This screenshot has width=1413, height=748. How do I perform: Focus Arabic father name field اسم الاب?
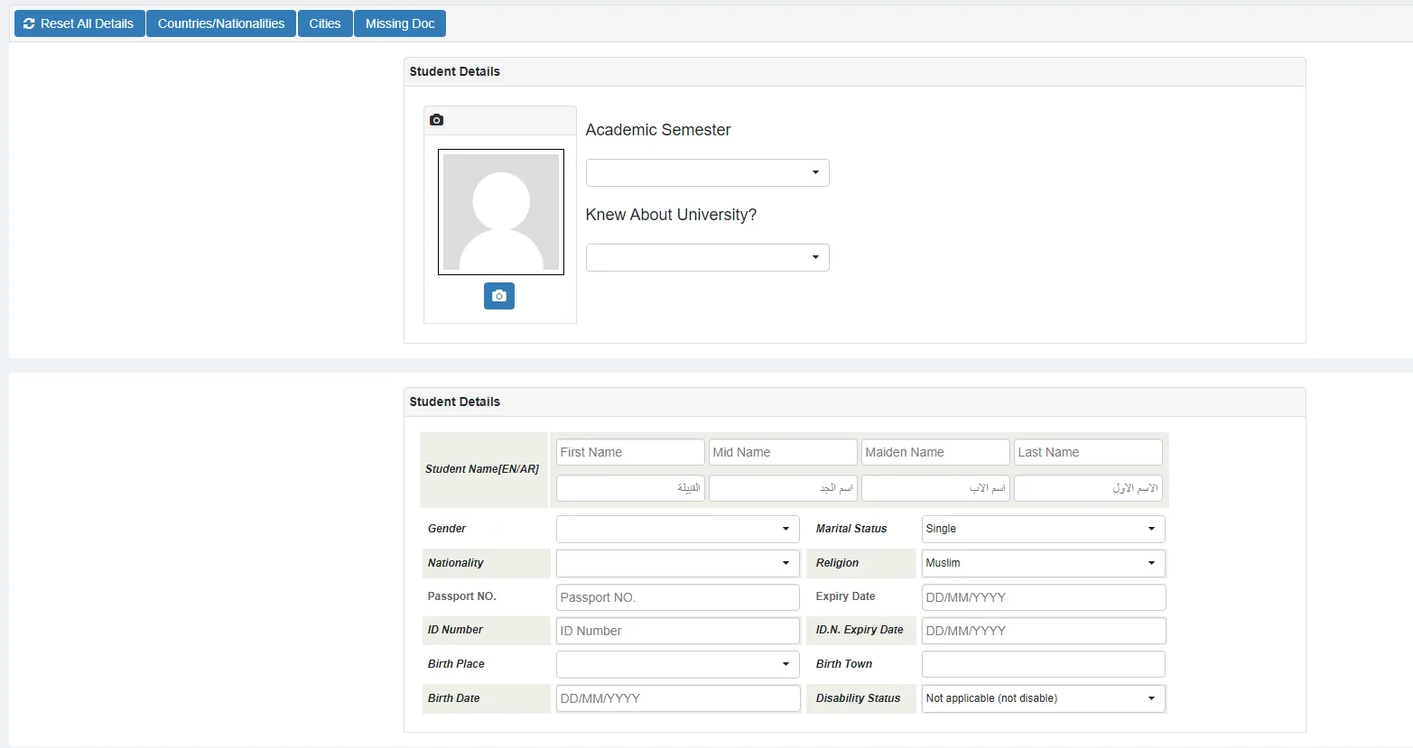(x=935, y=488)
